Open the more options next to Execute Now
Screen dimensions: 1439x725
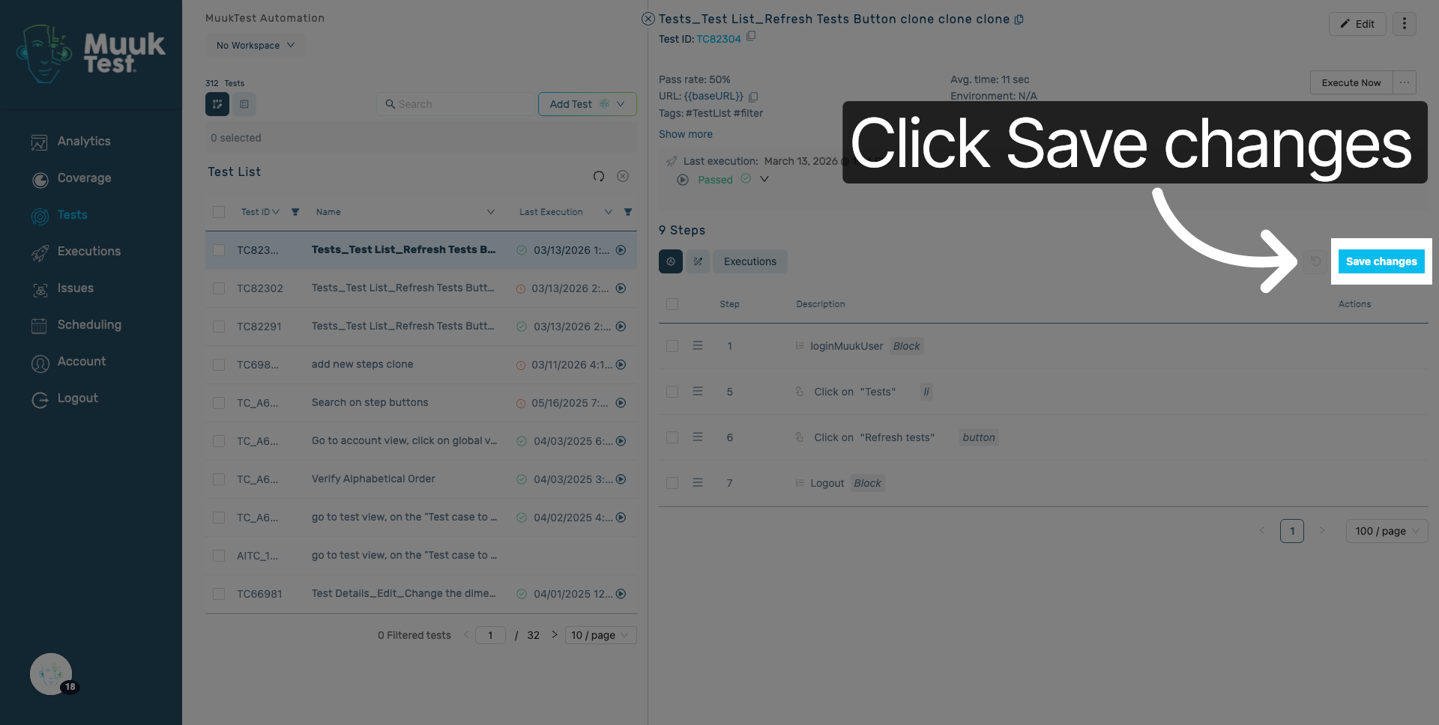click(1405, 82)
